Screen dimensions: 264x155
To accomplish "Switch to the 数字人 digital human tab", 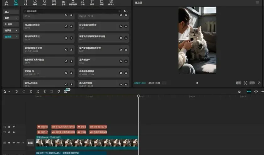I will 111,3.
